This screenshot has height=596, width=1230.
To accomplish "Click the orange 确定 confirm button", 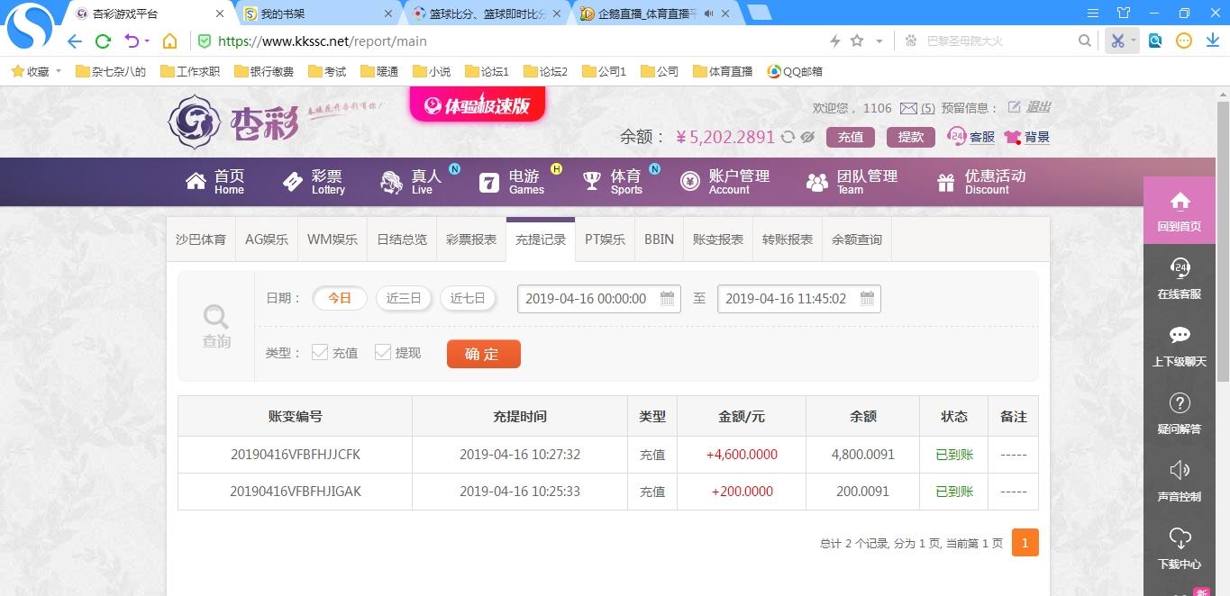I will 484,354.
